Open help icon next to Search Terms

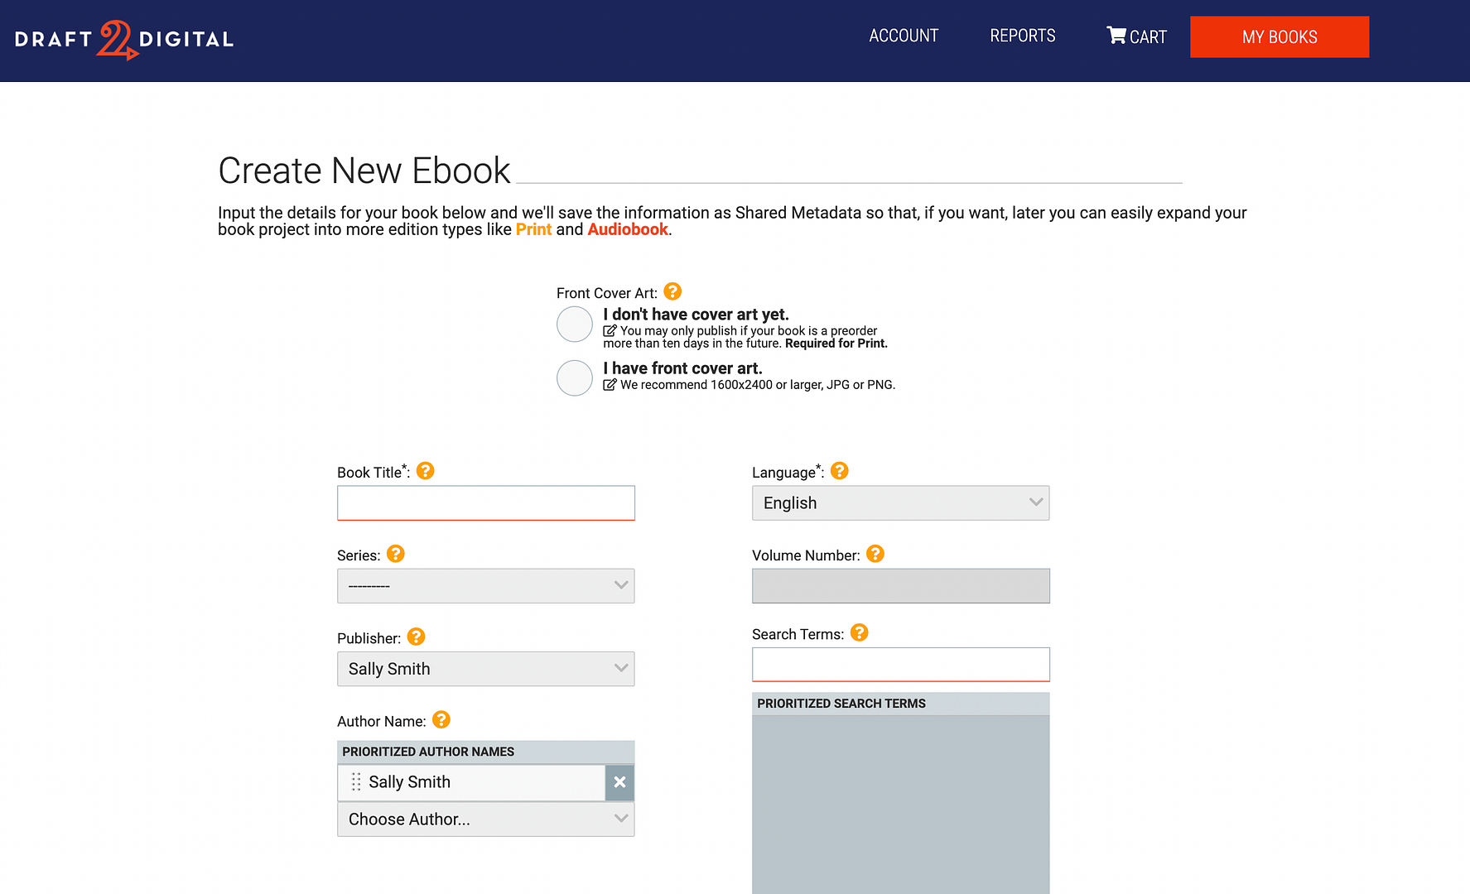(859, 632)
